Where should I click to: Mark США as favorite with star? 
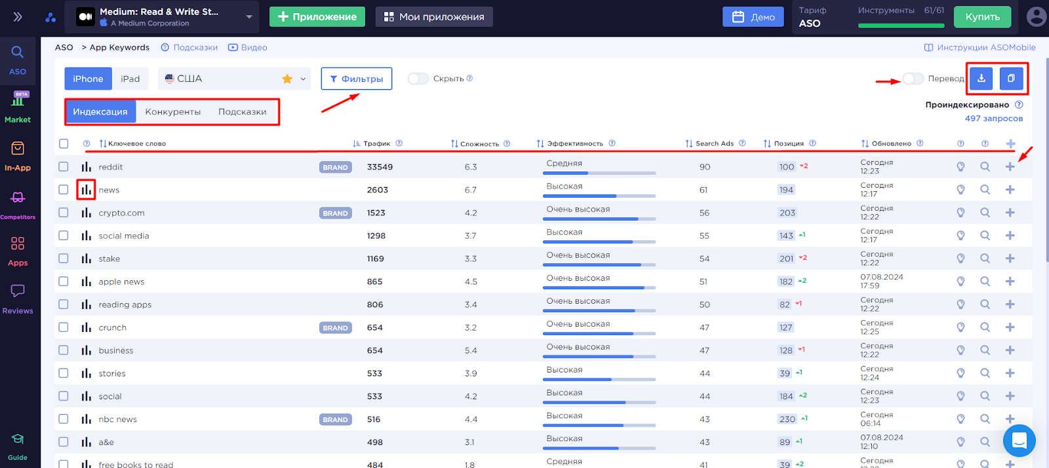coord(287,79)
